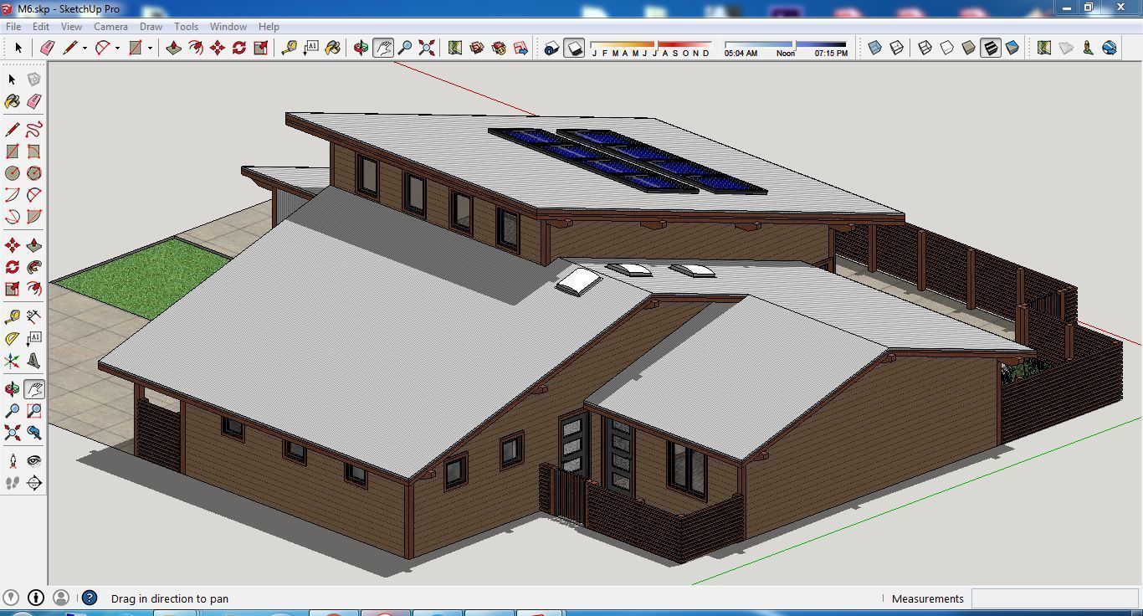Image resolution: width=1143 pixels, height=616 pixels.
Task: Switch to Wireframe face style
Action: (x=925, y=48)
